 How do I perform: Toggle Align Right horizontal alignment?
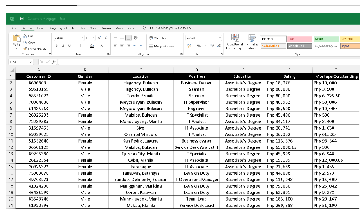[x=128, y=46]
